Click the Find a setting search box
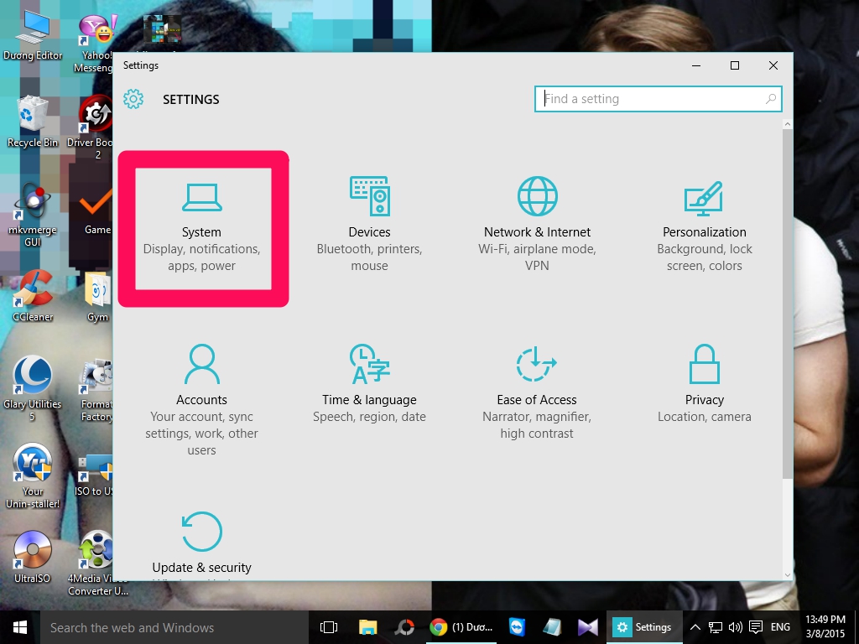This screenshot has width=859, height=644. tap(658, 99)
